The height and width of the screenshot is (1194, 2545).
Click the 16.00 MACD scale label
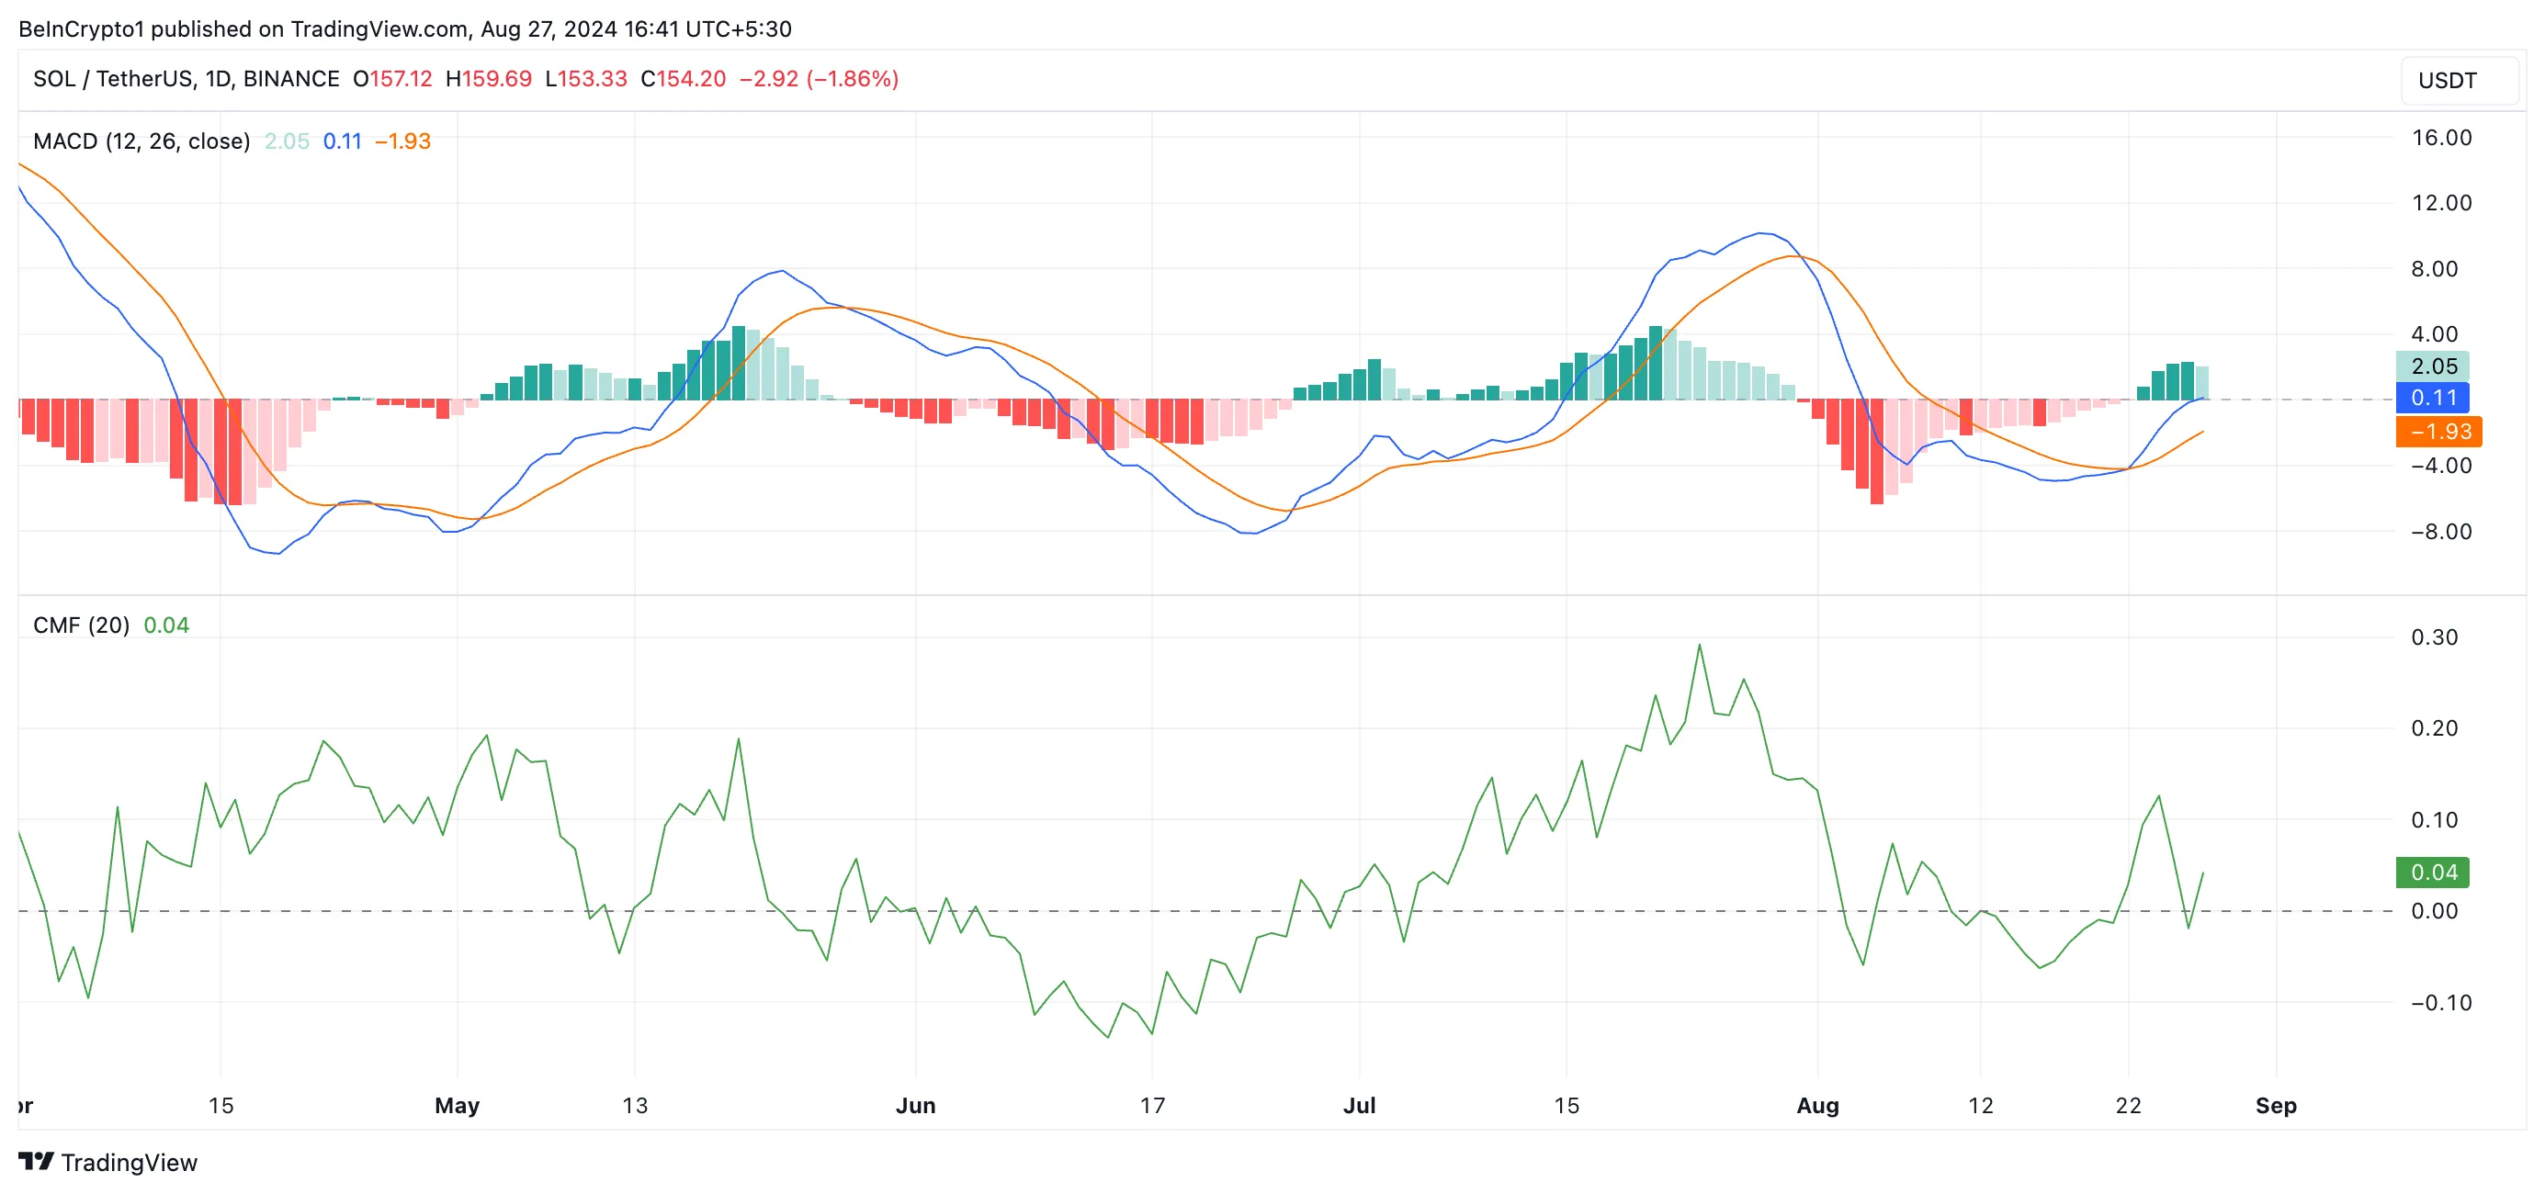pos(2441,137)
